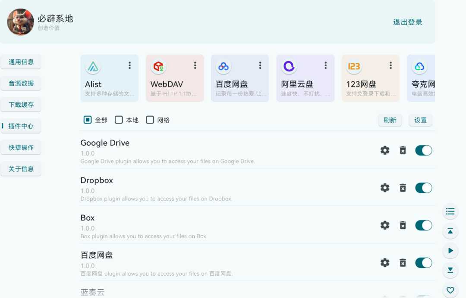This screenshot has width=466, height=298.
Task: Click the 夸克网盘 cloud icon
Action: pyautogui.click(x=420, y=66)
